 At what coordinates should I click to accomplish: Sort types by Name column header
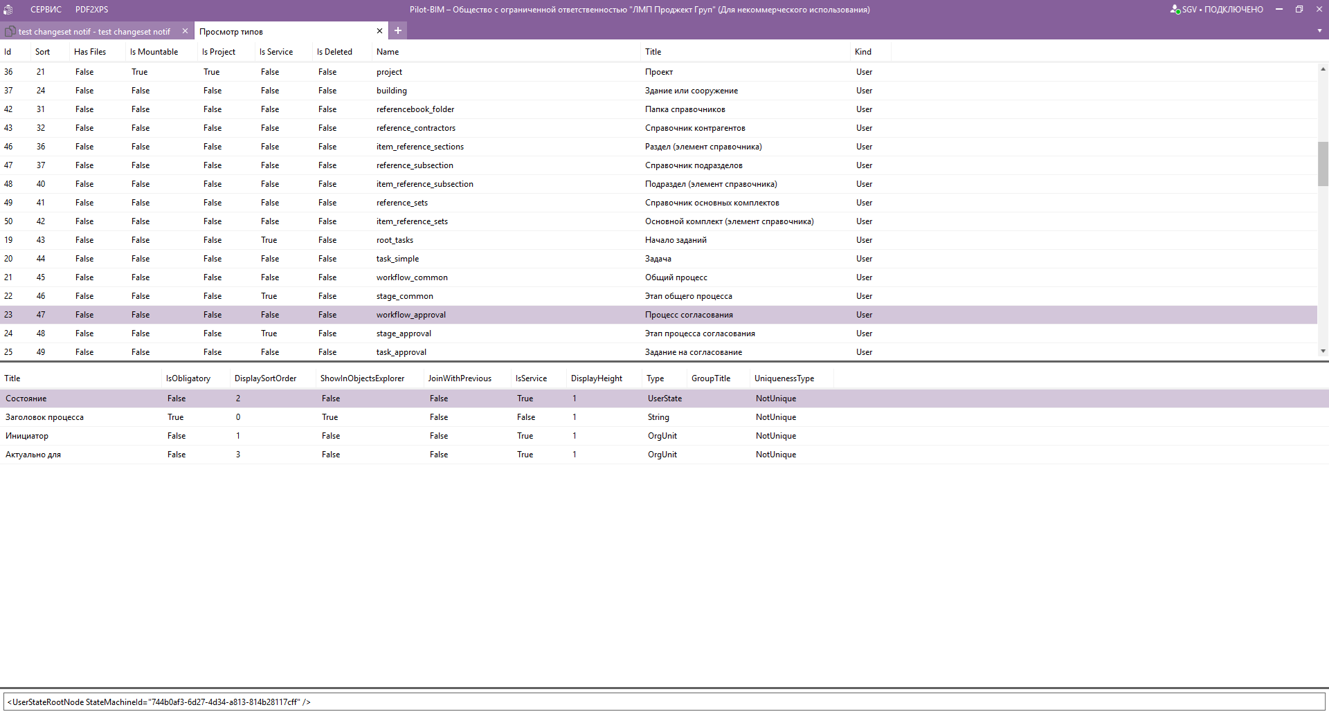pos(388,52)
